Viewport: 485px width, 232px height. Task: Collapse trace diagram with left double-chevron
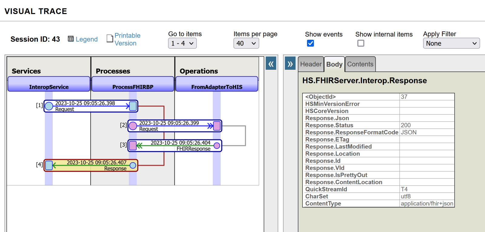click(x=271, y=64)
